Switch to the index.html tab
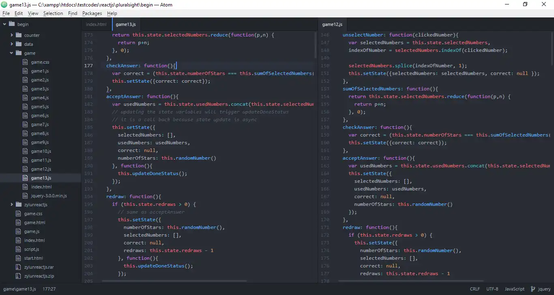This screenshot has width=554, height=295. point(96,24)
